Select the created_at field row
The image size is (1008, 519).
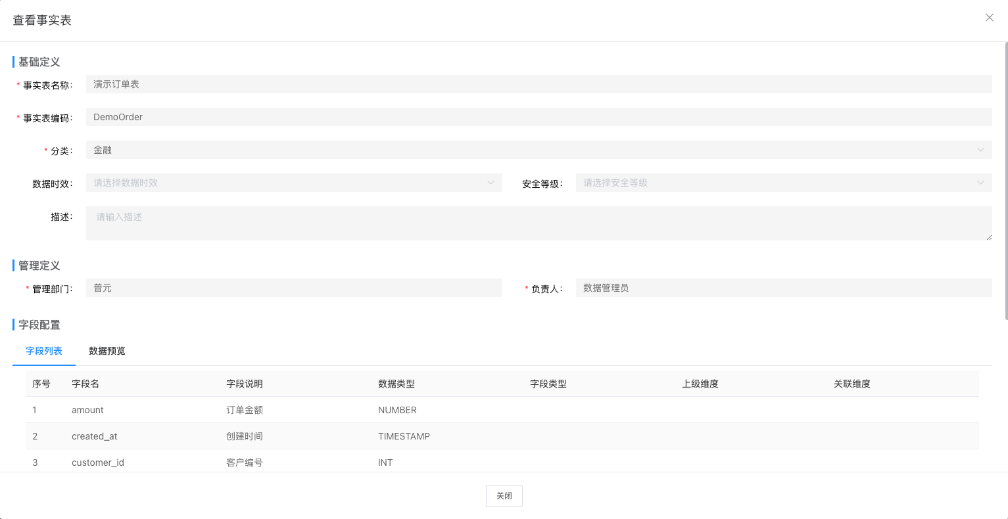click(94, 436)
